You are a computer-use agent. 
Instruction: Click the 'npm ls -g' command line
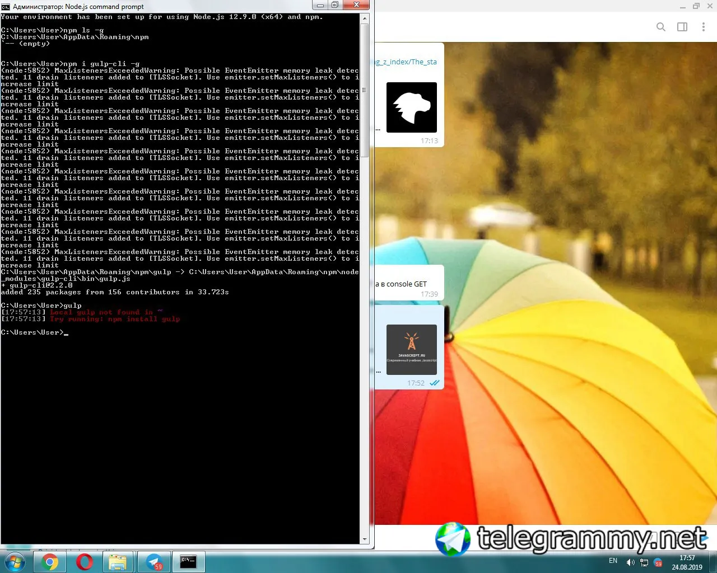coord(53,30)
